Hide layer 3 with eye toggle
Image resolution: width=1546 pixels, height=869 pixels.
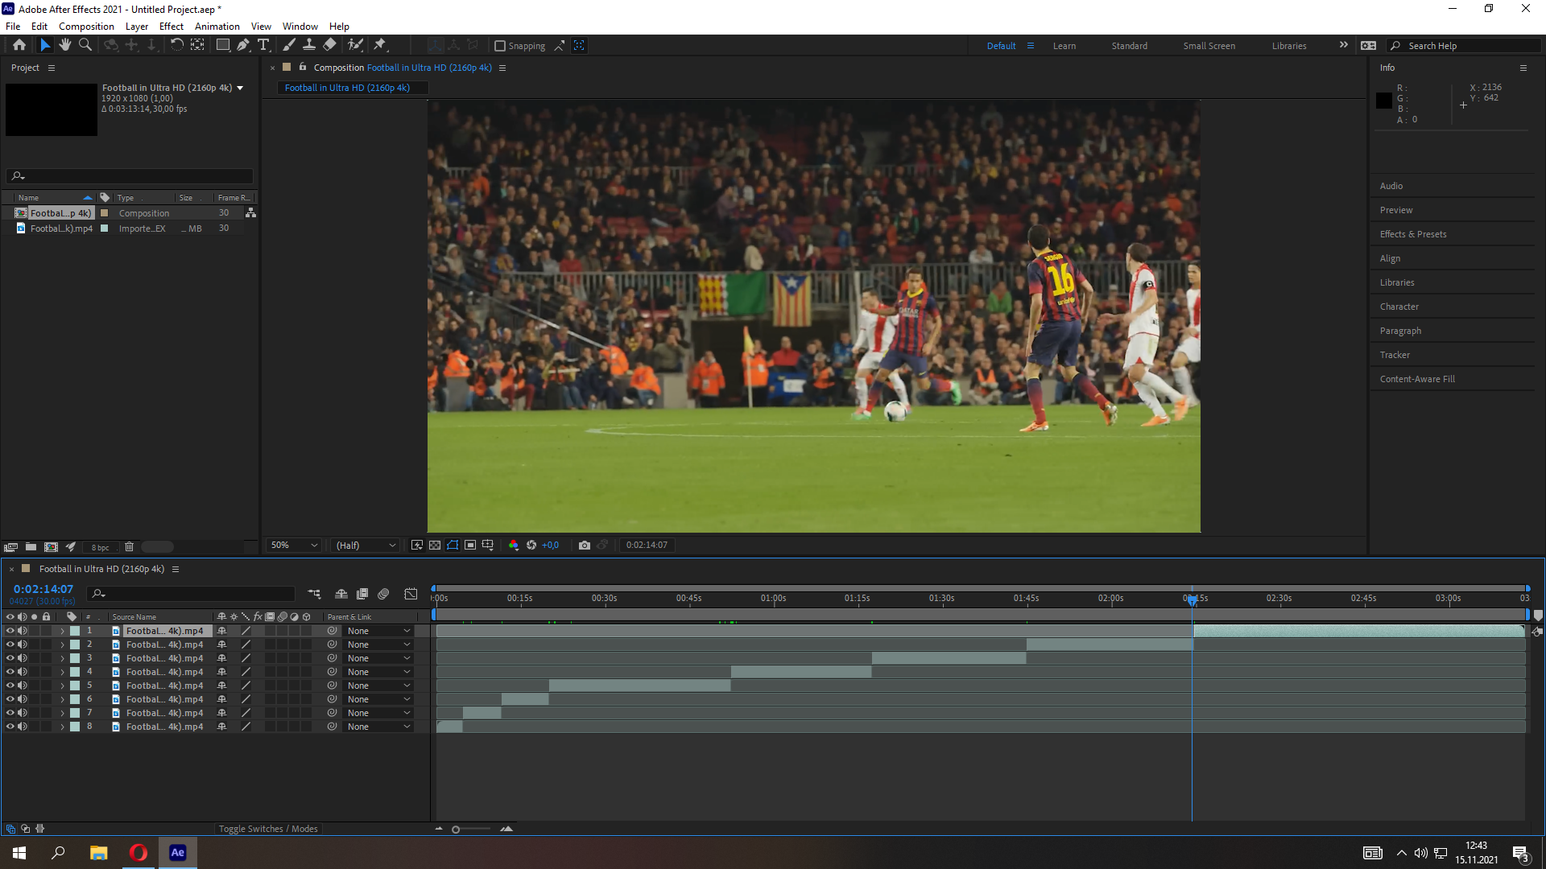[10, 658]
